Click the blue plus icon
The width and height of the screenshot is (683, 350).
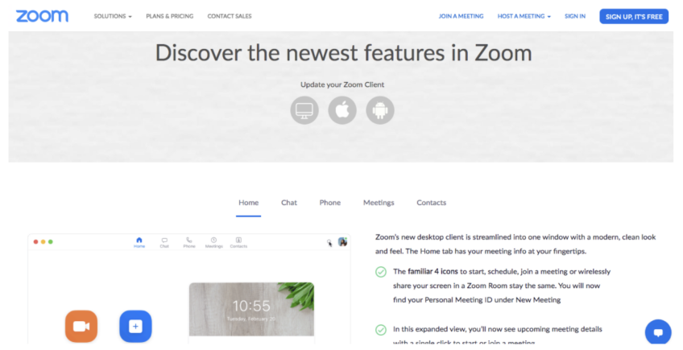135,326
